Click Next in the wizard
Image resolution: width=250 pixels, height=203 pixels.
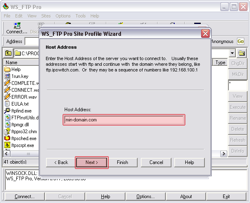pos(92,162)
